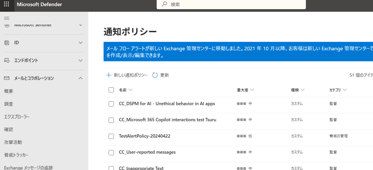Click into the 検索 search field
Screen dimensions: 373x170
[233, 4]
